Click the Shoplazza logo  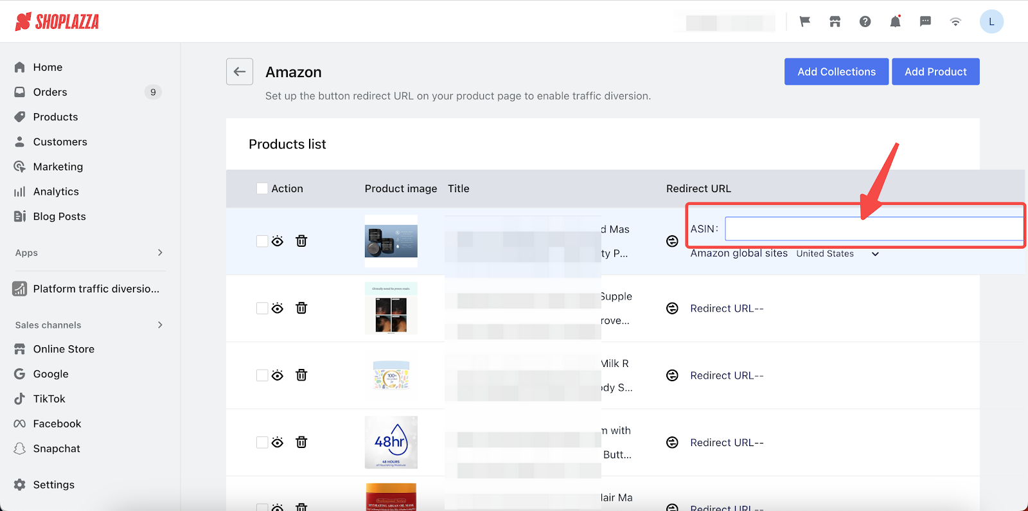pyautogui.click(x=57, y=22)
